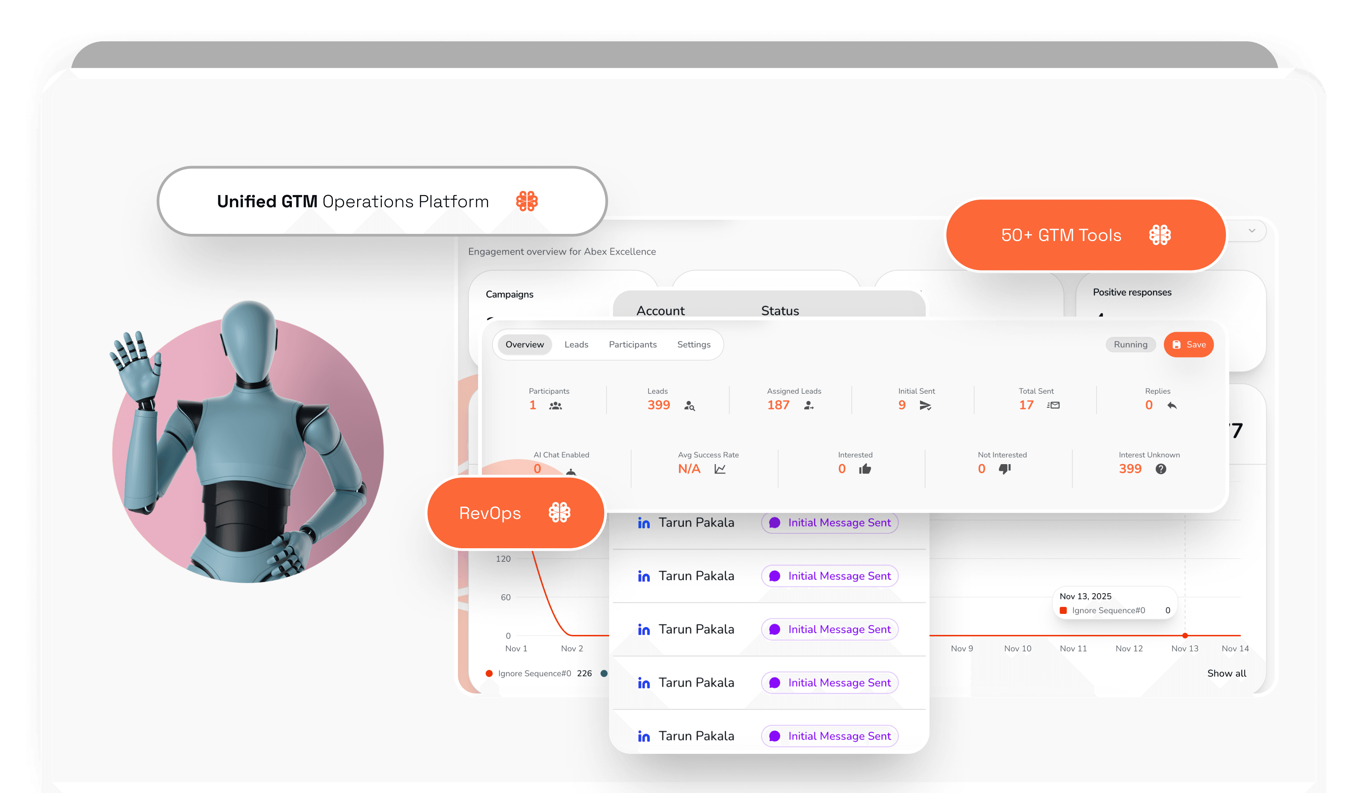This screenshot has height=793, width=1367.
Task: Toggle the dark teal legend dot
Action: 604,674
